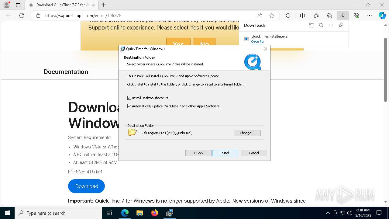The image size is (389, 219).
Task: Uncheck Install Desktop shortcuts
Action: point(129,98)
